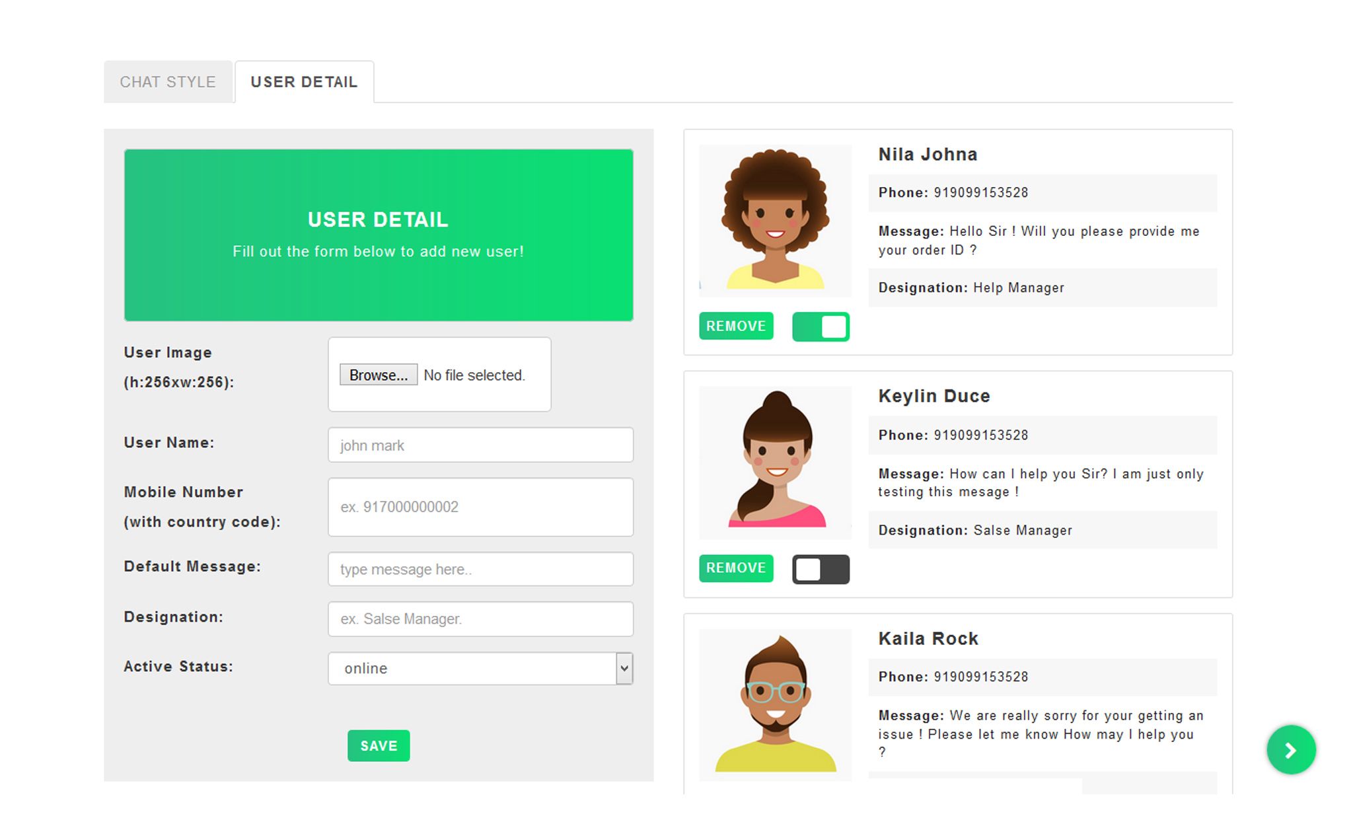This screenshot has width=1353, height=826.
Task: Click Kaila Rock's phone number row
Action: click(x=1042, y=677)
